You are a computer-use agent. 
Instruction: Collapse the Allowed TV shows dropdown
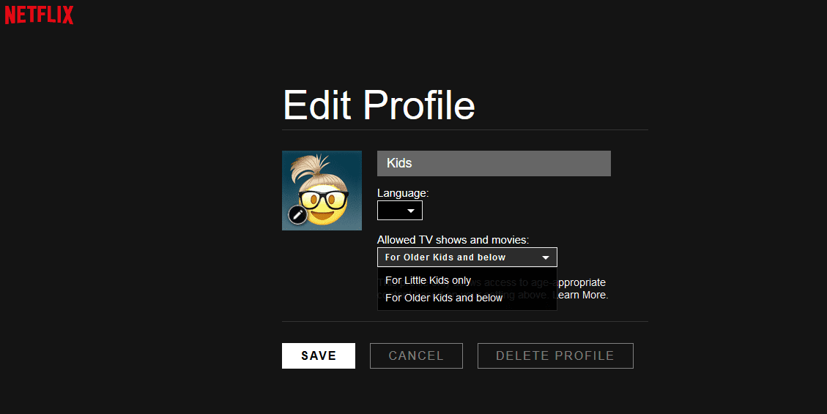(467, 257)
